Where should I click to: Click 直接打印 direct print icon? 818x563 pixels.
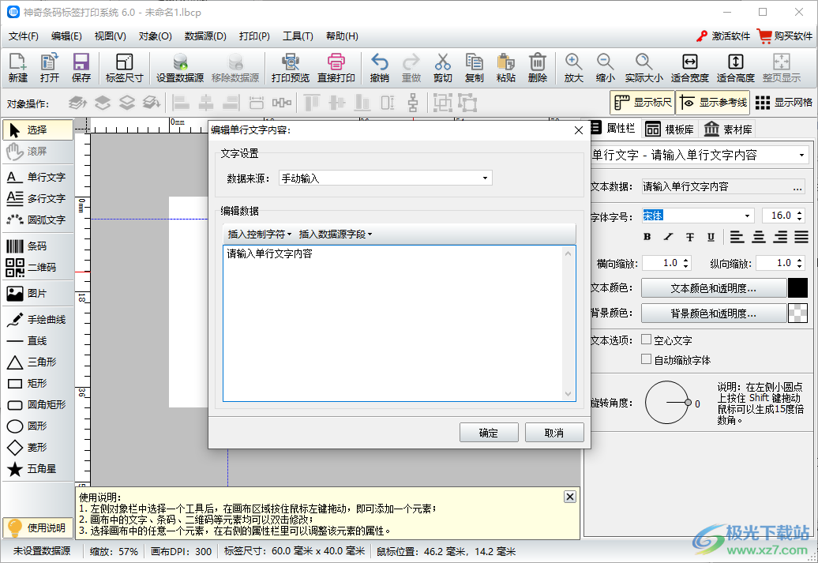[x=336, y=68]
